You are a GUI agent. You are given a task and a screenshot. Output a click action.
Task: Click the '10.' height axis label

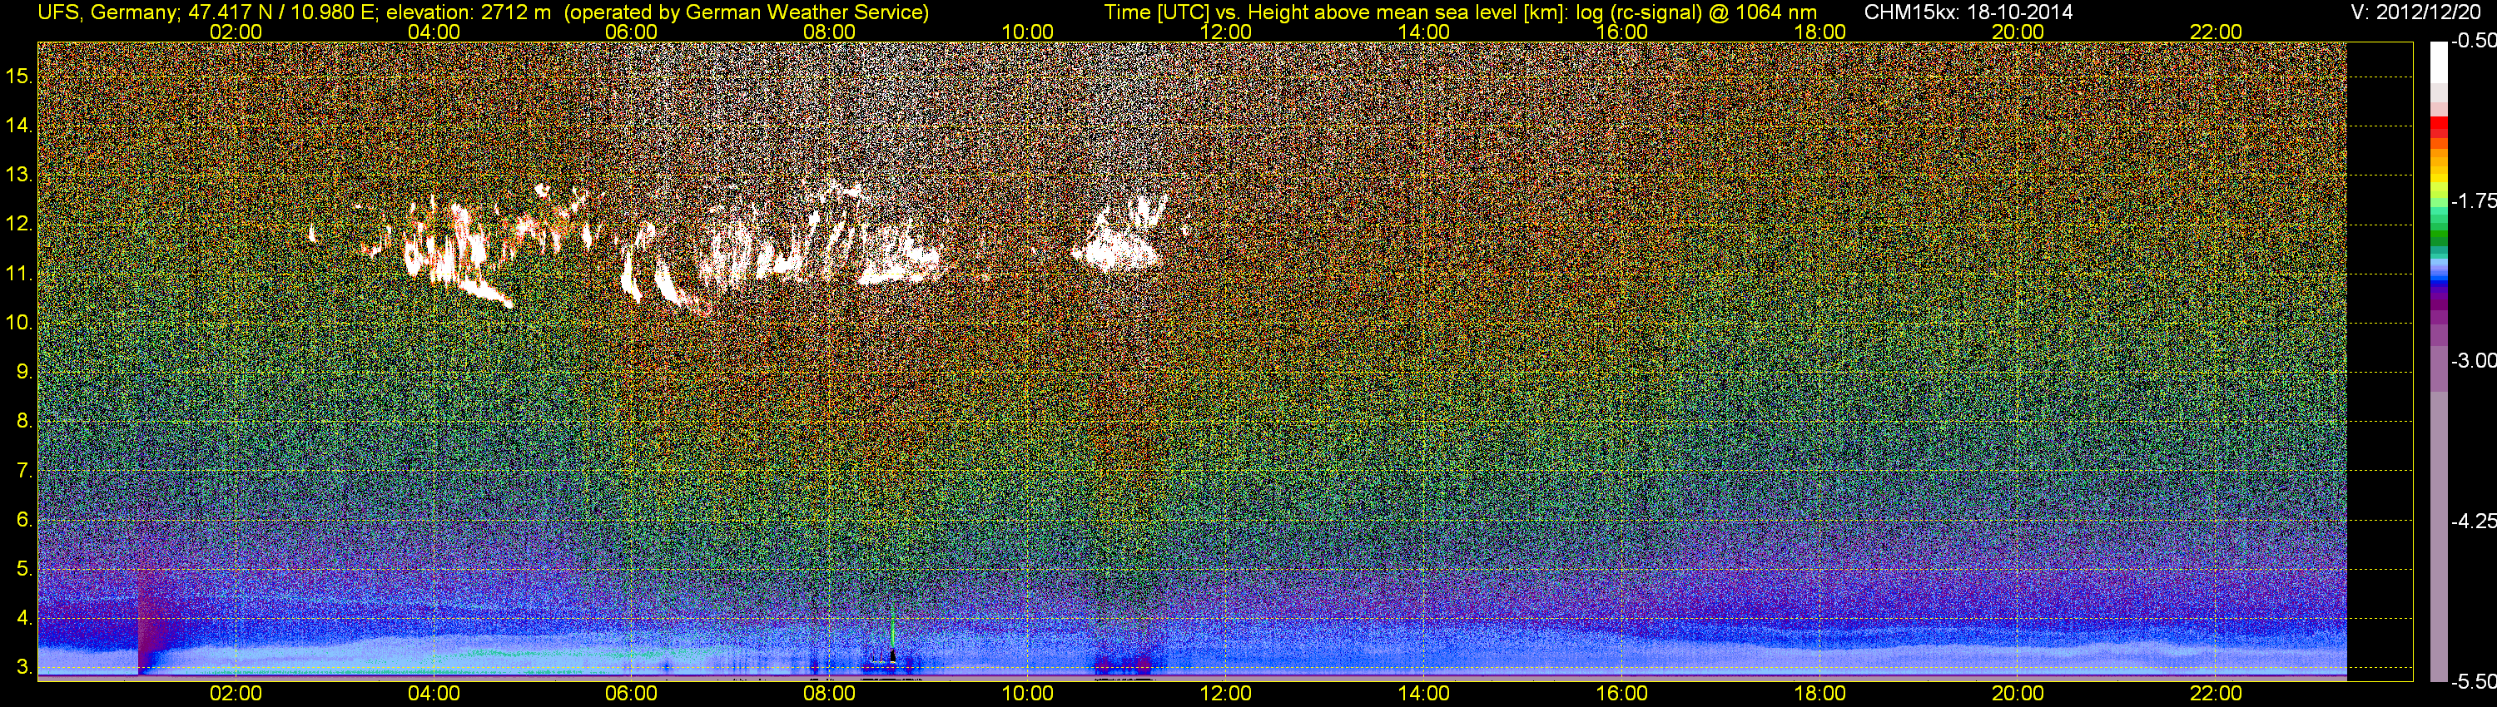pos(19,323)
